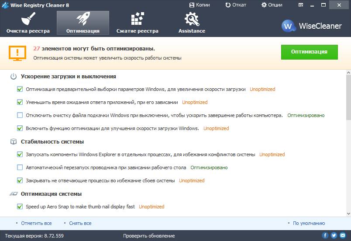Click the Facebook icon in status bar
The height and width of the screenshot is (241, 351).
tap(325, 235)
